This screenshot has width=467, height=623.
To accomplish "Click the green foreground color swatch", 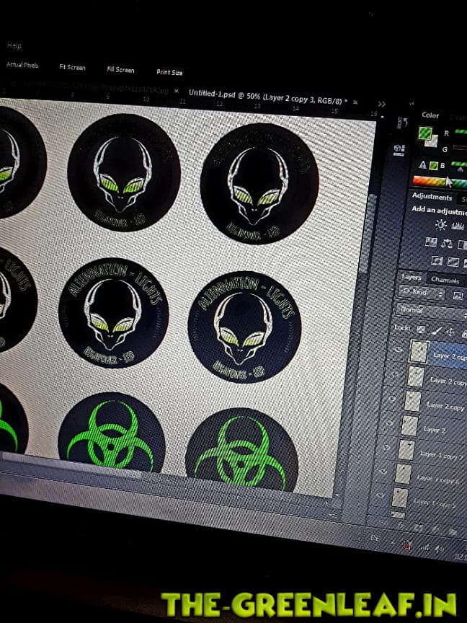I will tap(425, 134).
